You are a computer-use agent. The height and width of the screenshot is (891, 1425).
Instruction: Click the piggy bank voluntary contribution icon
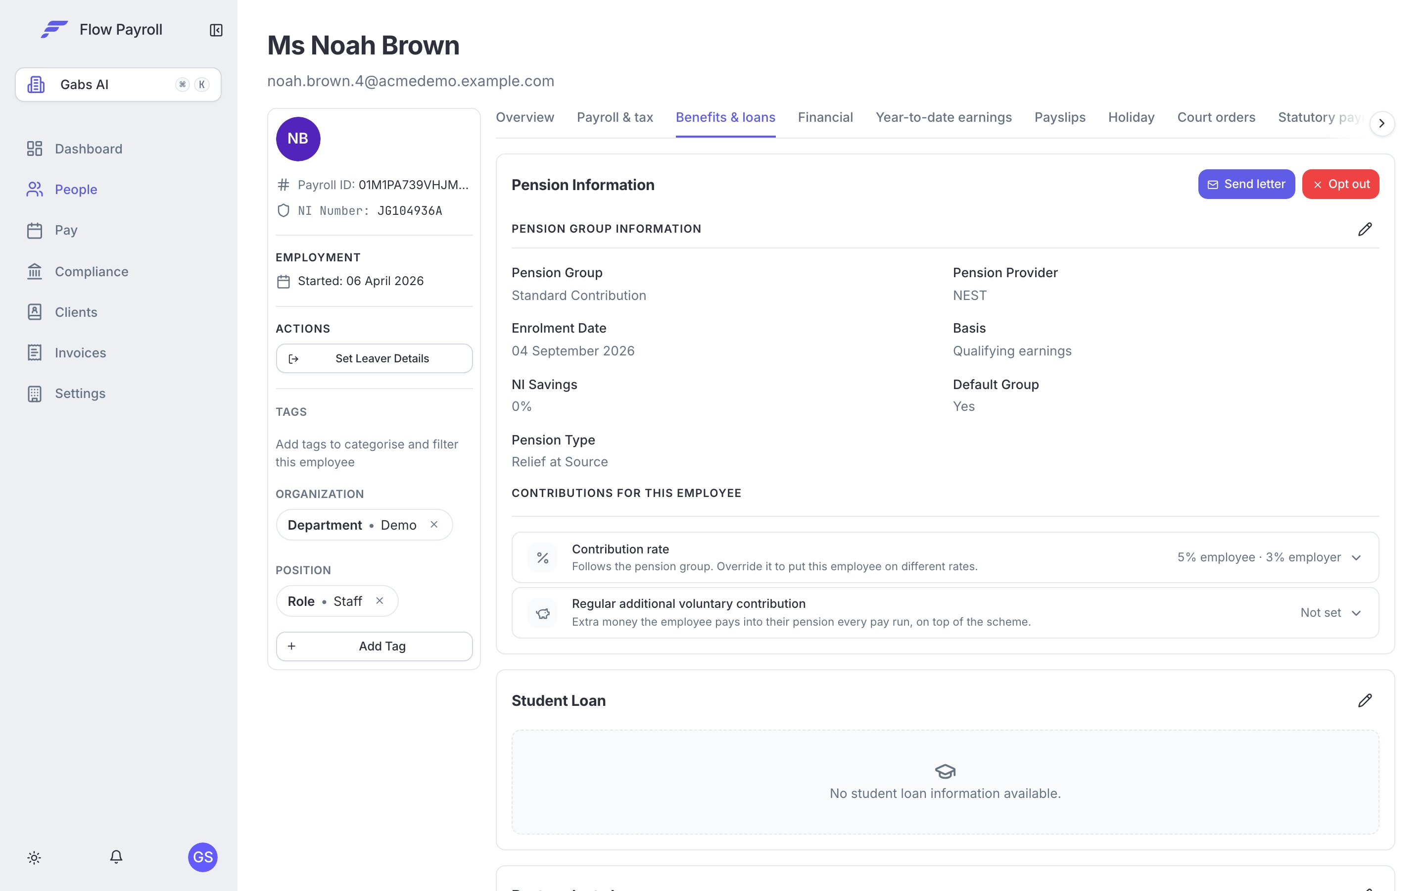pos(542,613)
